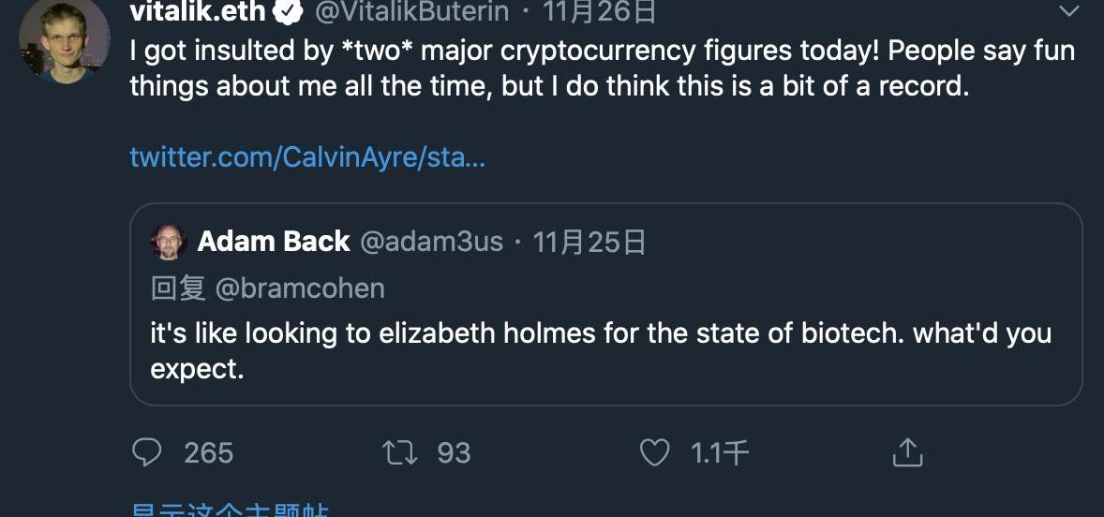Image resolution: width=1104 pixels, height=517 pixels.
Task: Open the @bramcohen mention
Action: (300, 288)
